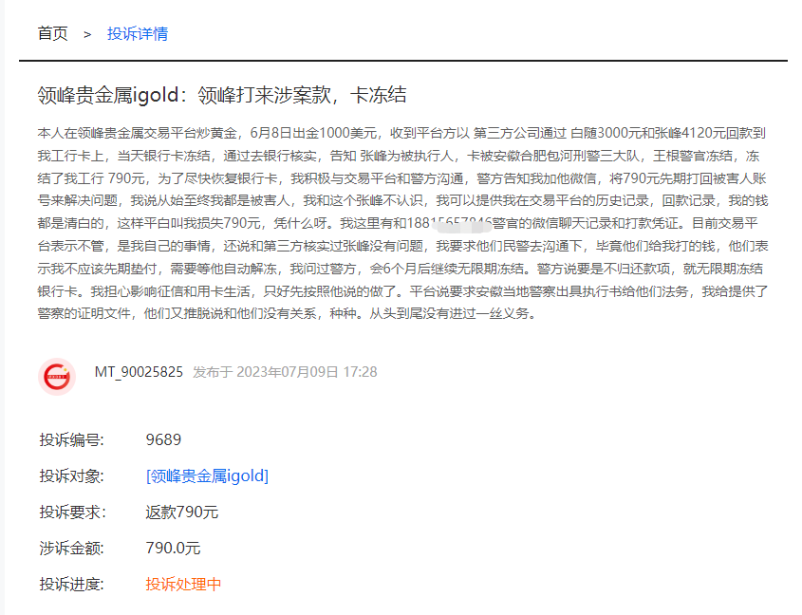Select the complaint number 9689
The width and height of the screenshot is (802, 615).
pyautogui.click(x=165, y=438)
